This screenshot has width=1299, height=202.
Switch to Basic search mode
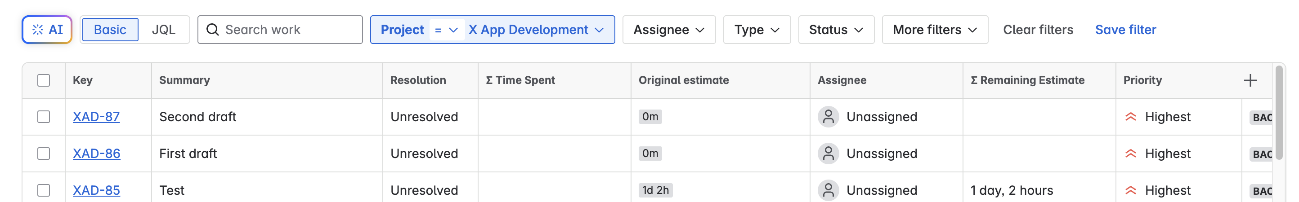coord(110,30)
